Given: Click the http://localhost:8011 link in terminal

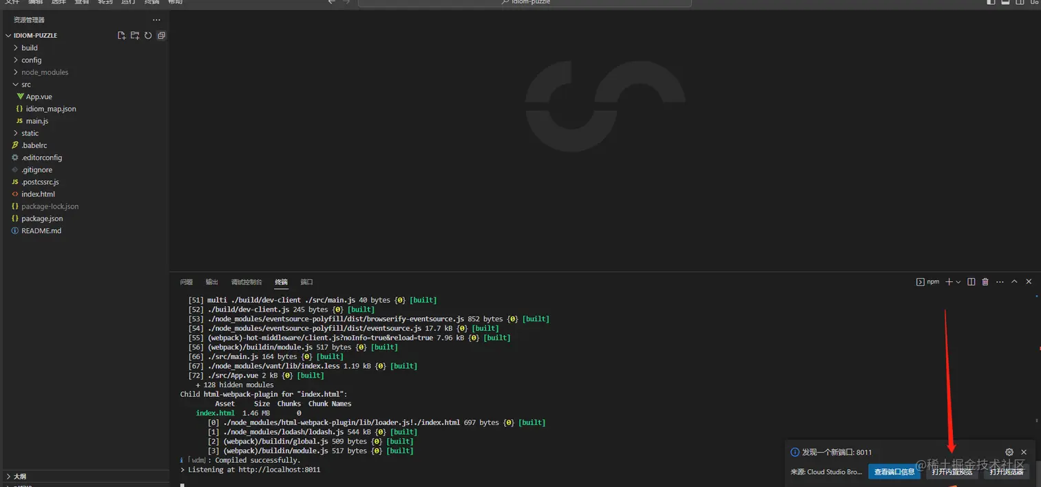Looking at the screenshot, I should pos(280,470).
